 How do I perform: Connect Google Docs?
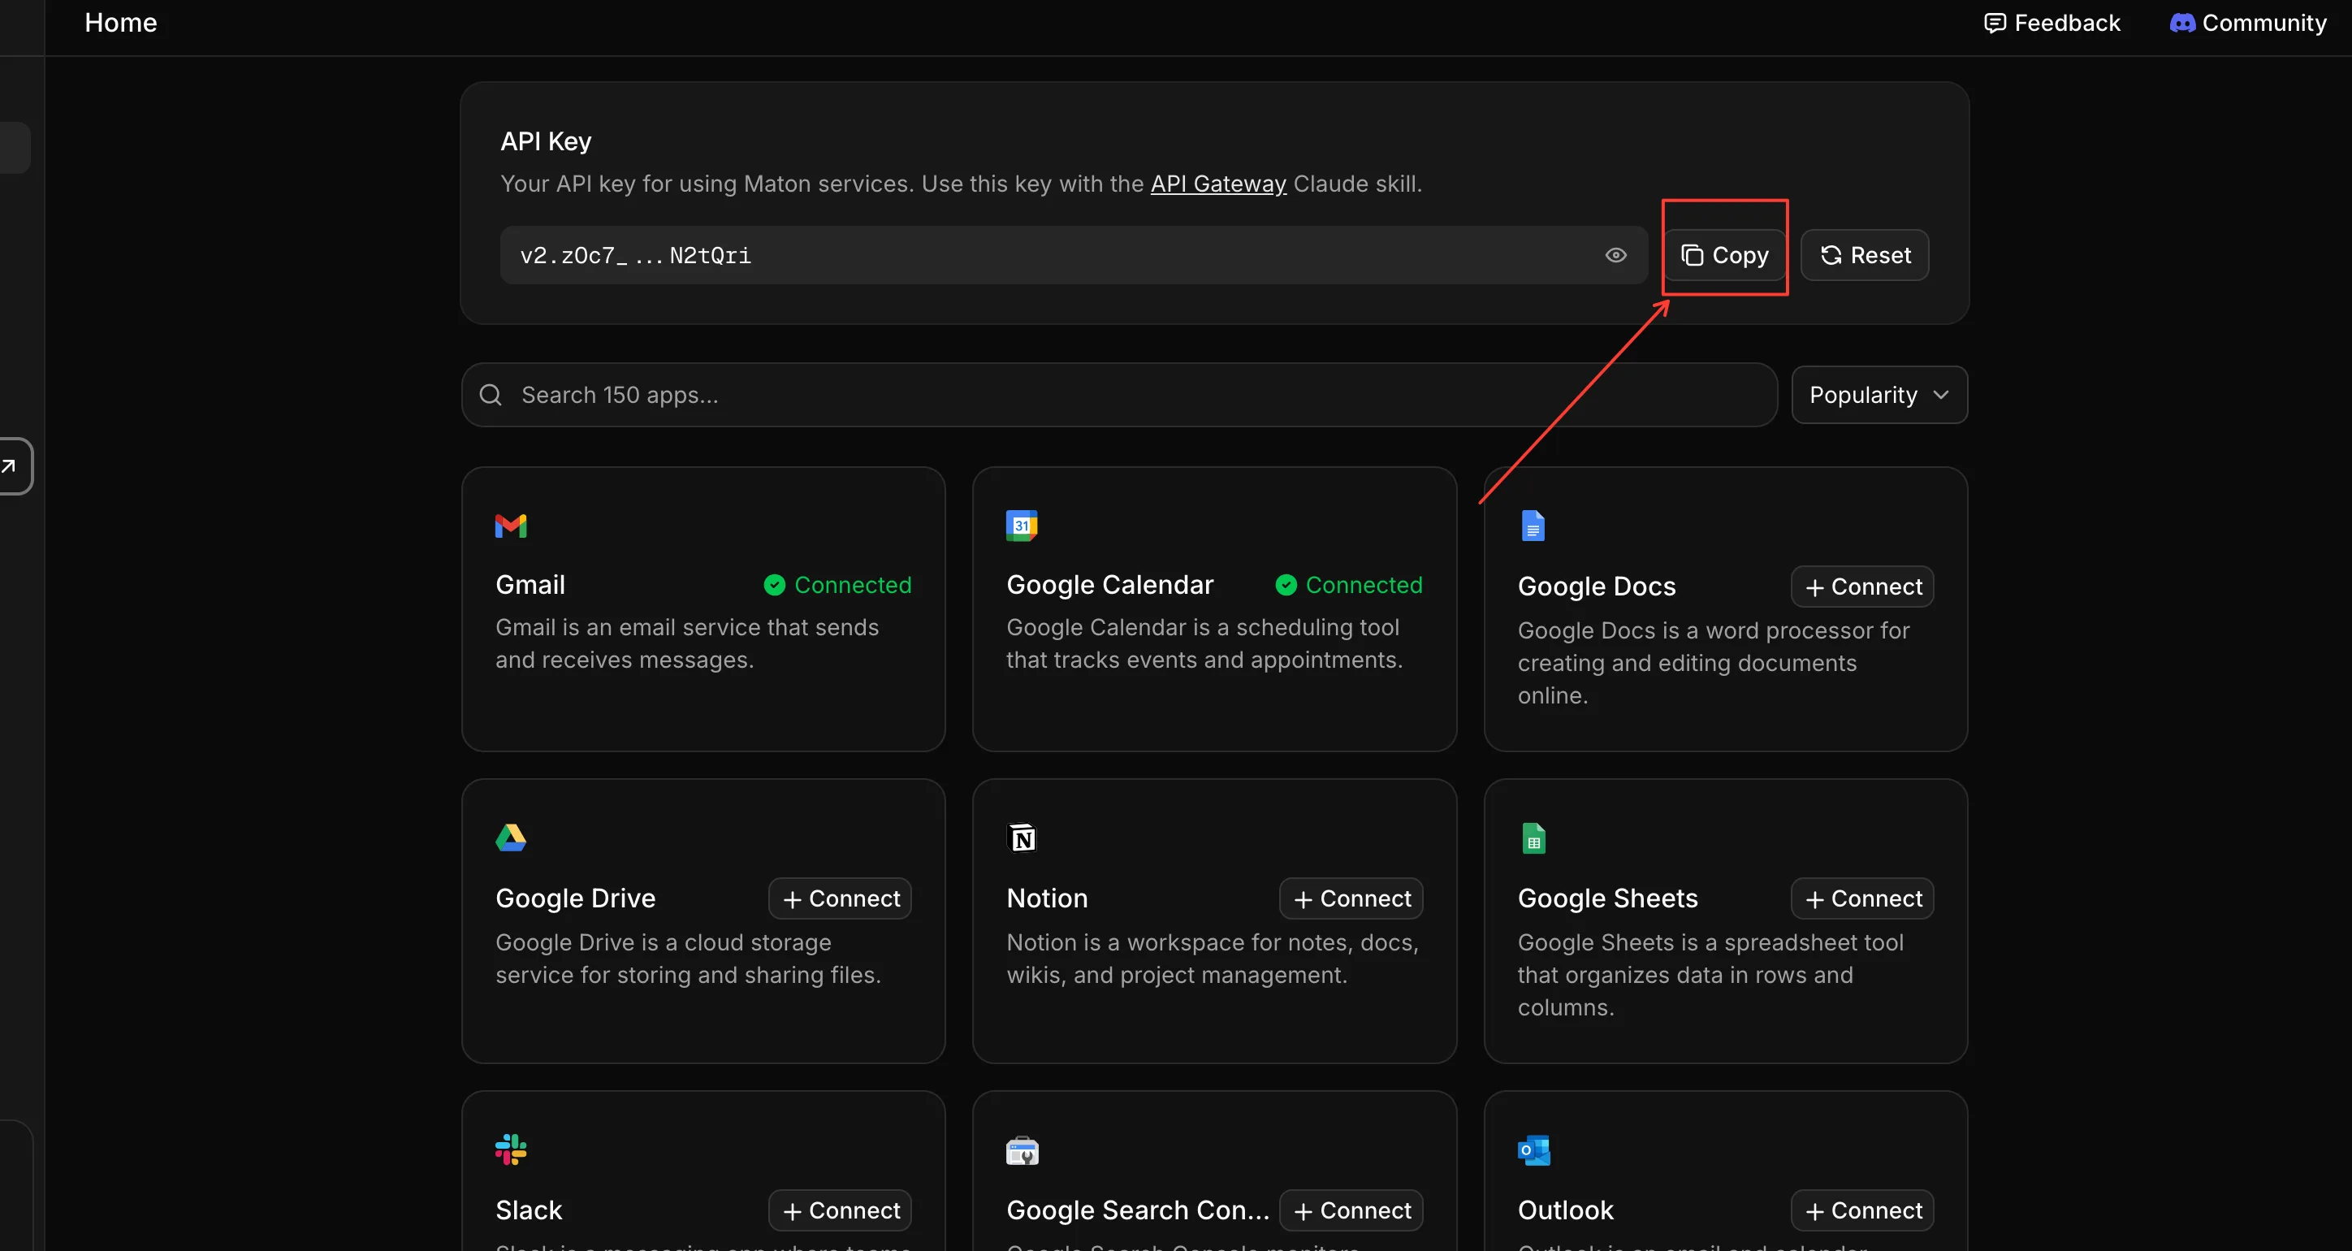1862,587
